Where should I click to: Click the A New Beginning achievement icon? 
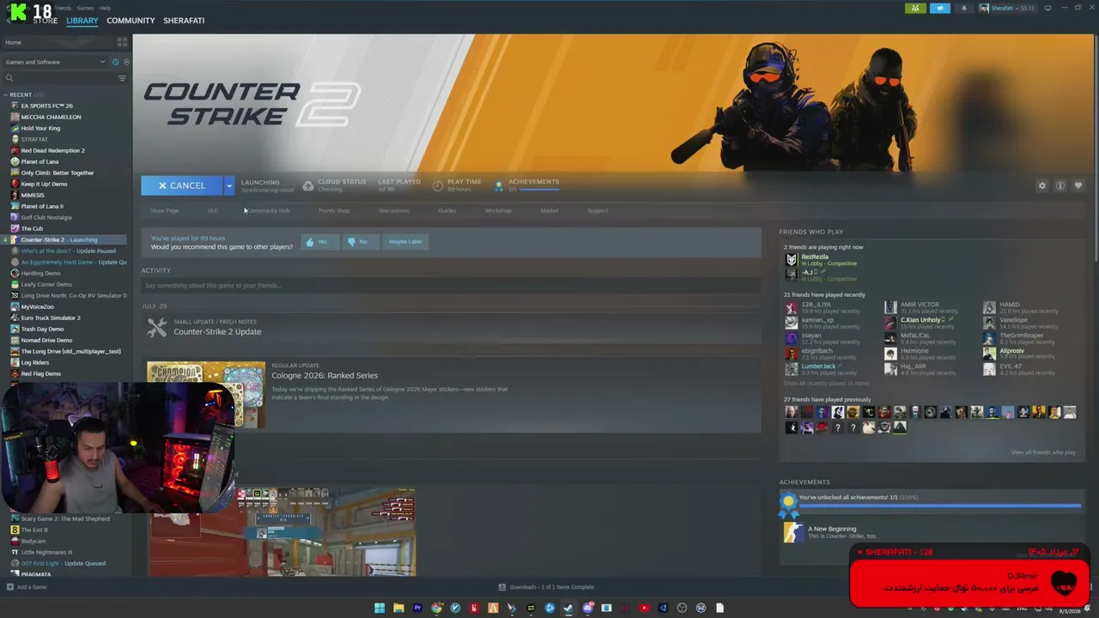click(x=792, y=532)
